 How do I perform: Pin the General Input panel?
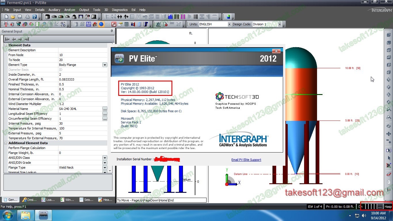[112, 31]
